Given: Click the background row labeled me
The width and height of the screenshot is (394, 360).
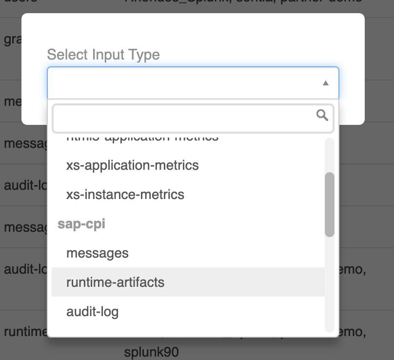Looking at the screenshot, I should (x=11, y=101).
